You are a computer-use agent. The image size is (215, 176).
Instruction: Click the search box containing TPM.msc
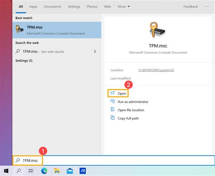[x=113, y=161]
